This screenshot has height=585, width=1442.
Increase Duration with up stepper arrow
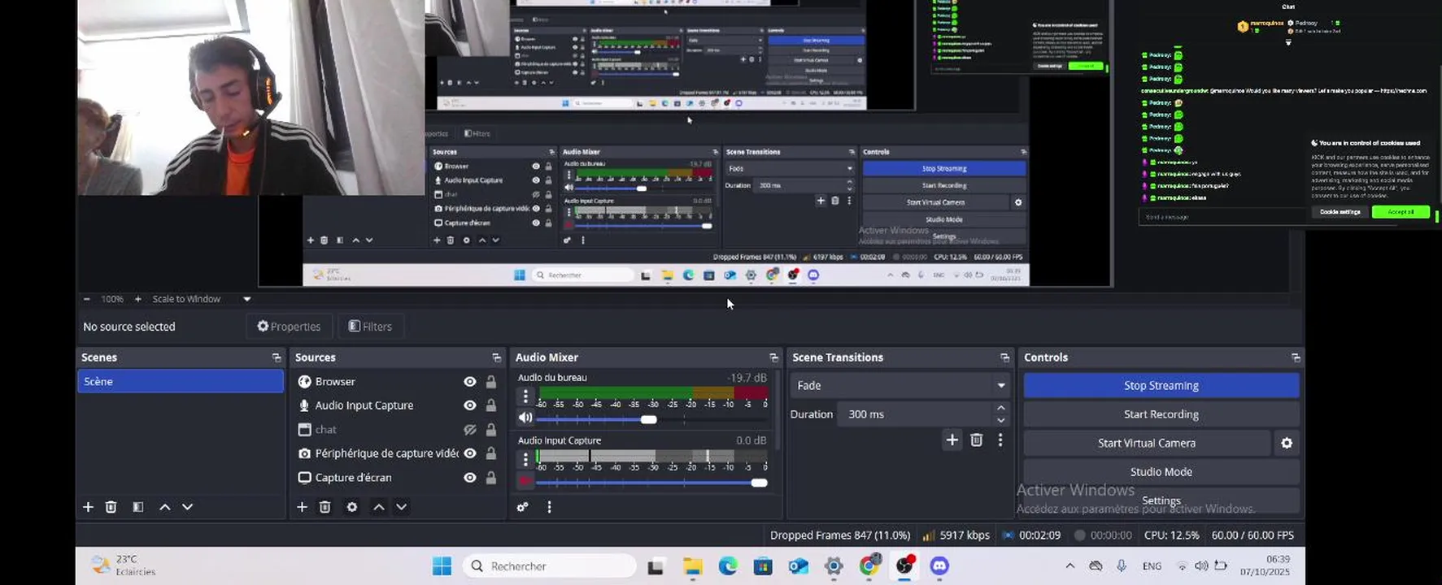click(1001, 408)
